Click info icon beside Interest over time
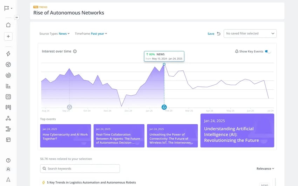 point(75,51)
